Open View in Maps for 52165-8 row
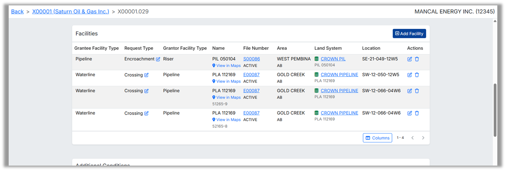Screen dimensions: 506x171 point(226,120)
